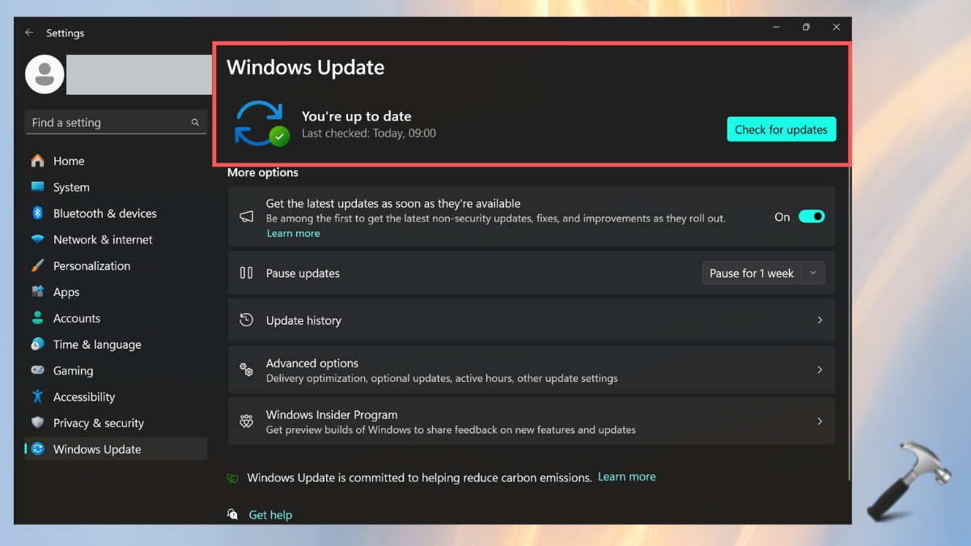The image size is (971, 546).
Task: Click the Update history clock icon
Action: point(247,320)
